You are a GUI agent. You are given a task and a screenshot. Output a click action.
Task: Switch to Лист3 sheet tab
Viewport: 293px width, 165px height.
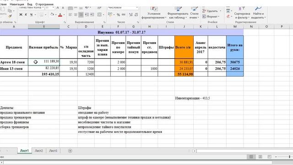53,151
